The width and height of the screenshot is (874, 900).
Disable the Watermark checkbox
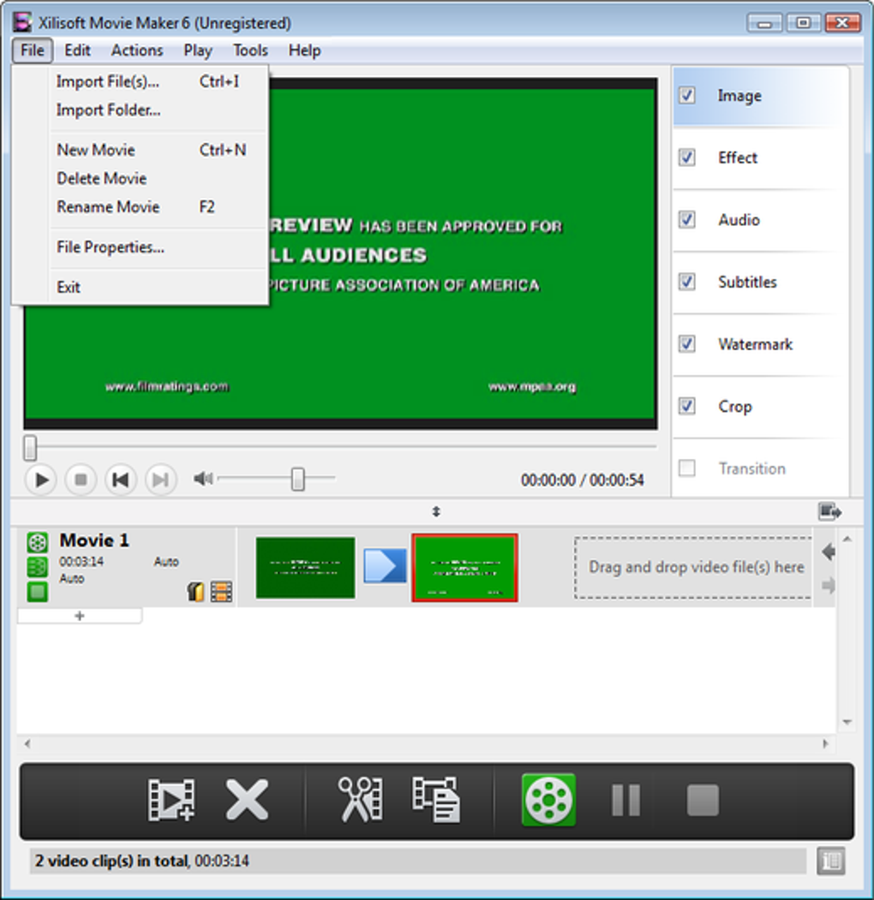687,343
